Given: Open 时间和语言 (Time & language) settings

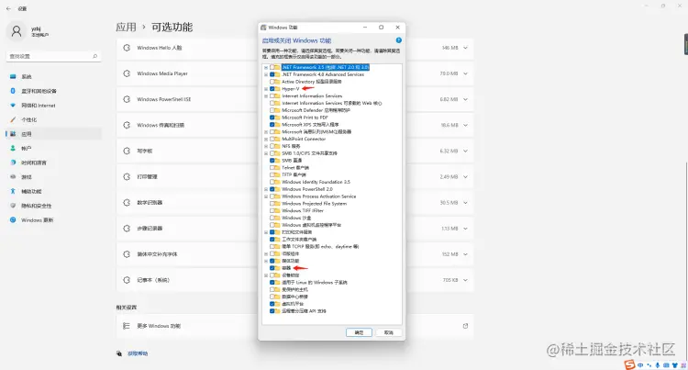Looking at the screenshot, I should tap(53, 163).
